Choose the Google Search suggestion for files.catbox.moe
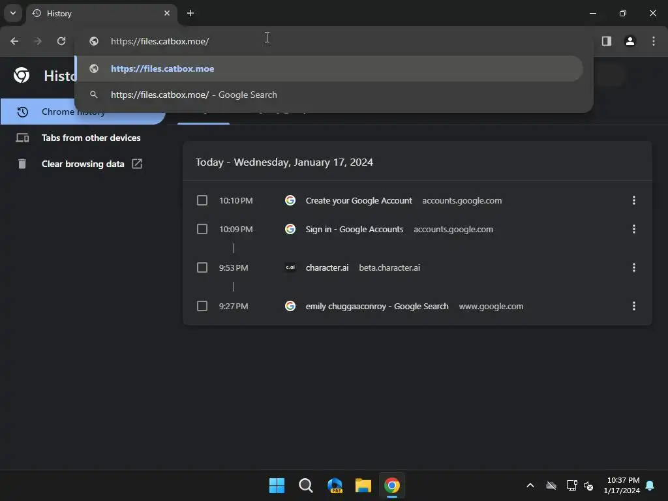 [329, 95]
